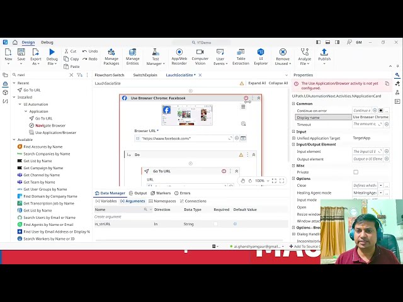The image size is (403, 302).
Task: Click Collapse All in designer
Action: point(278,83)
